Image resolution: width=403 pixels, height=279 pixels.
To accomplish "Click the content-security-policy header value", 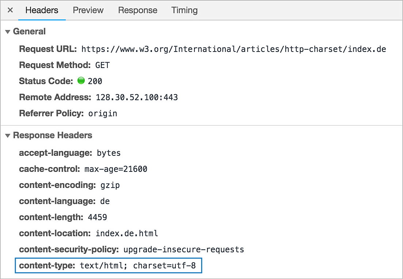I will 183,250.
